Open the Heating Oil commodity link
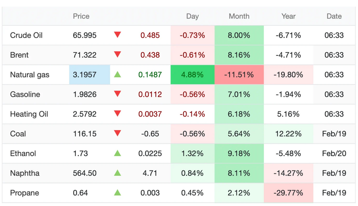This screenshot has height=206, width=358. coord(29,114)
